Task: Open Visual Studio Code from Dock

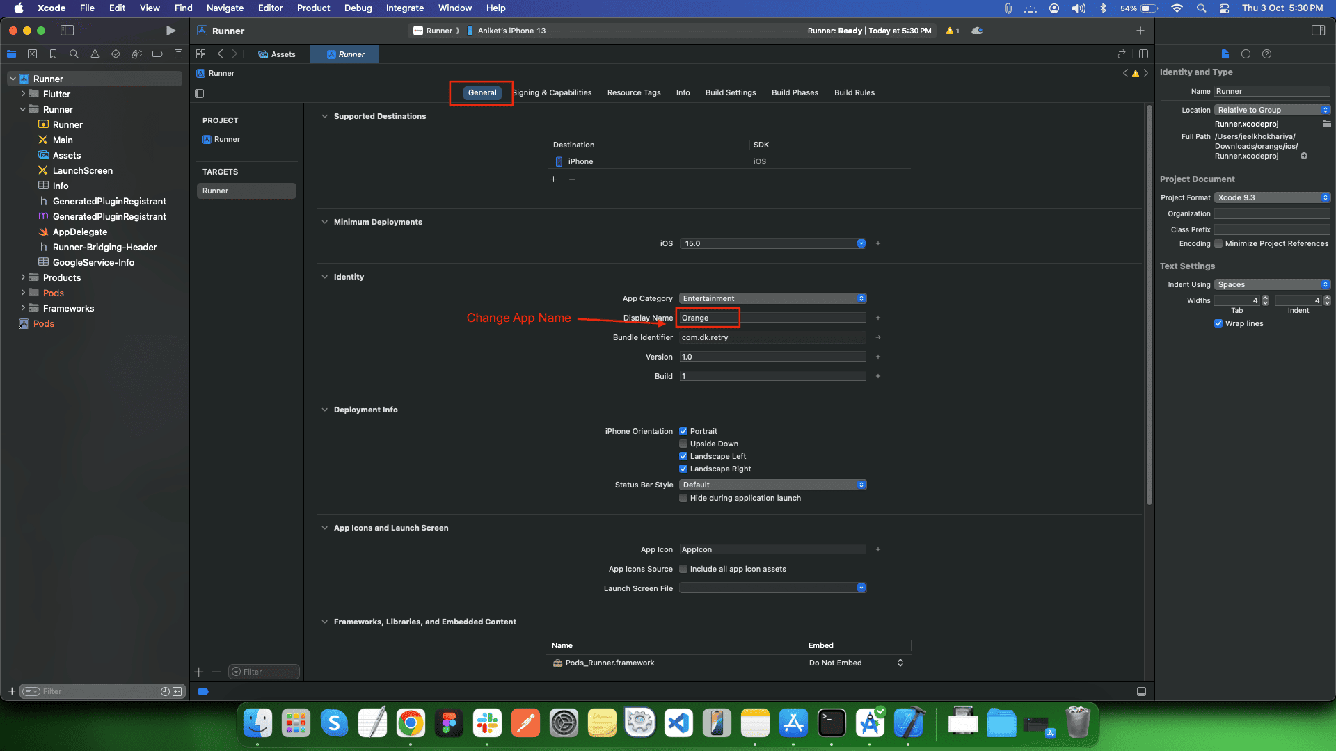Action: click(678, 723)
